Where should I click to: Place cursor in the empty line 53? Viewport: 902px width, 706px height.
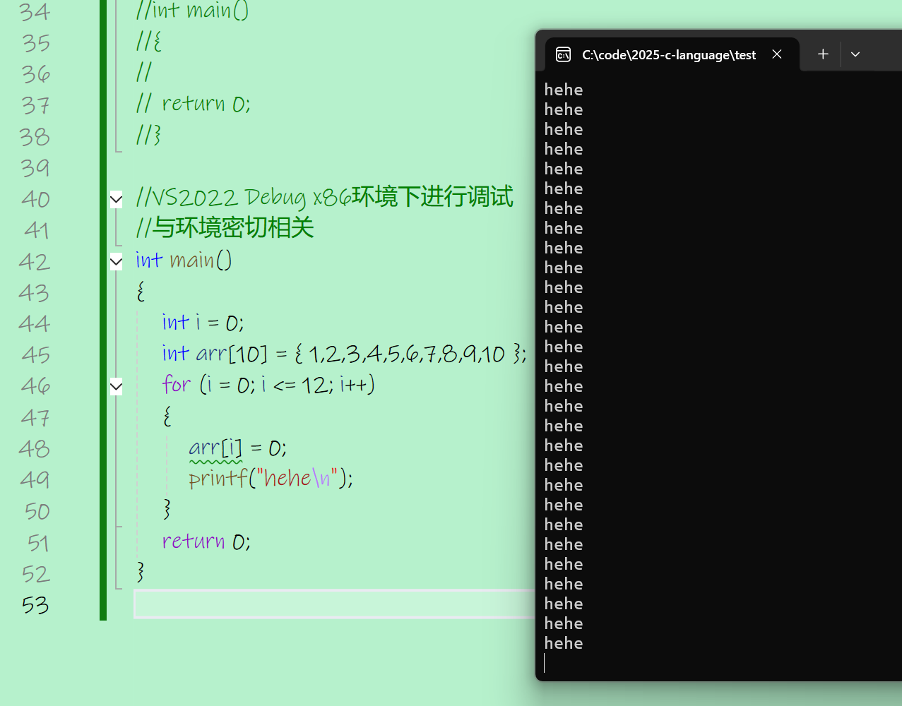333,604
